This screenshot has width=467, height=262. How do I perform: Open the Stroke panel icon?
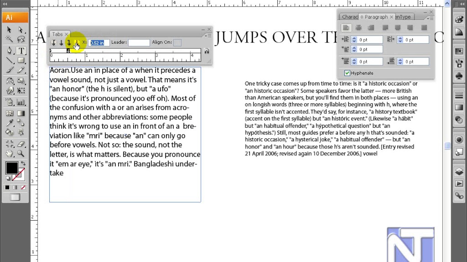(459, 95)
